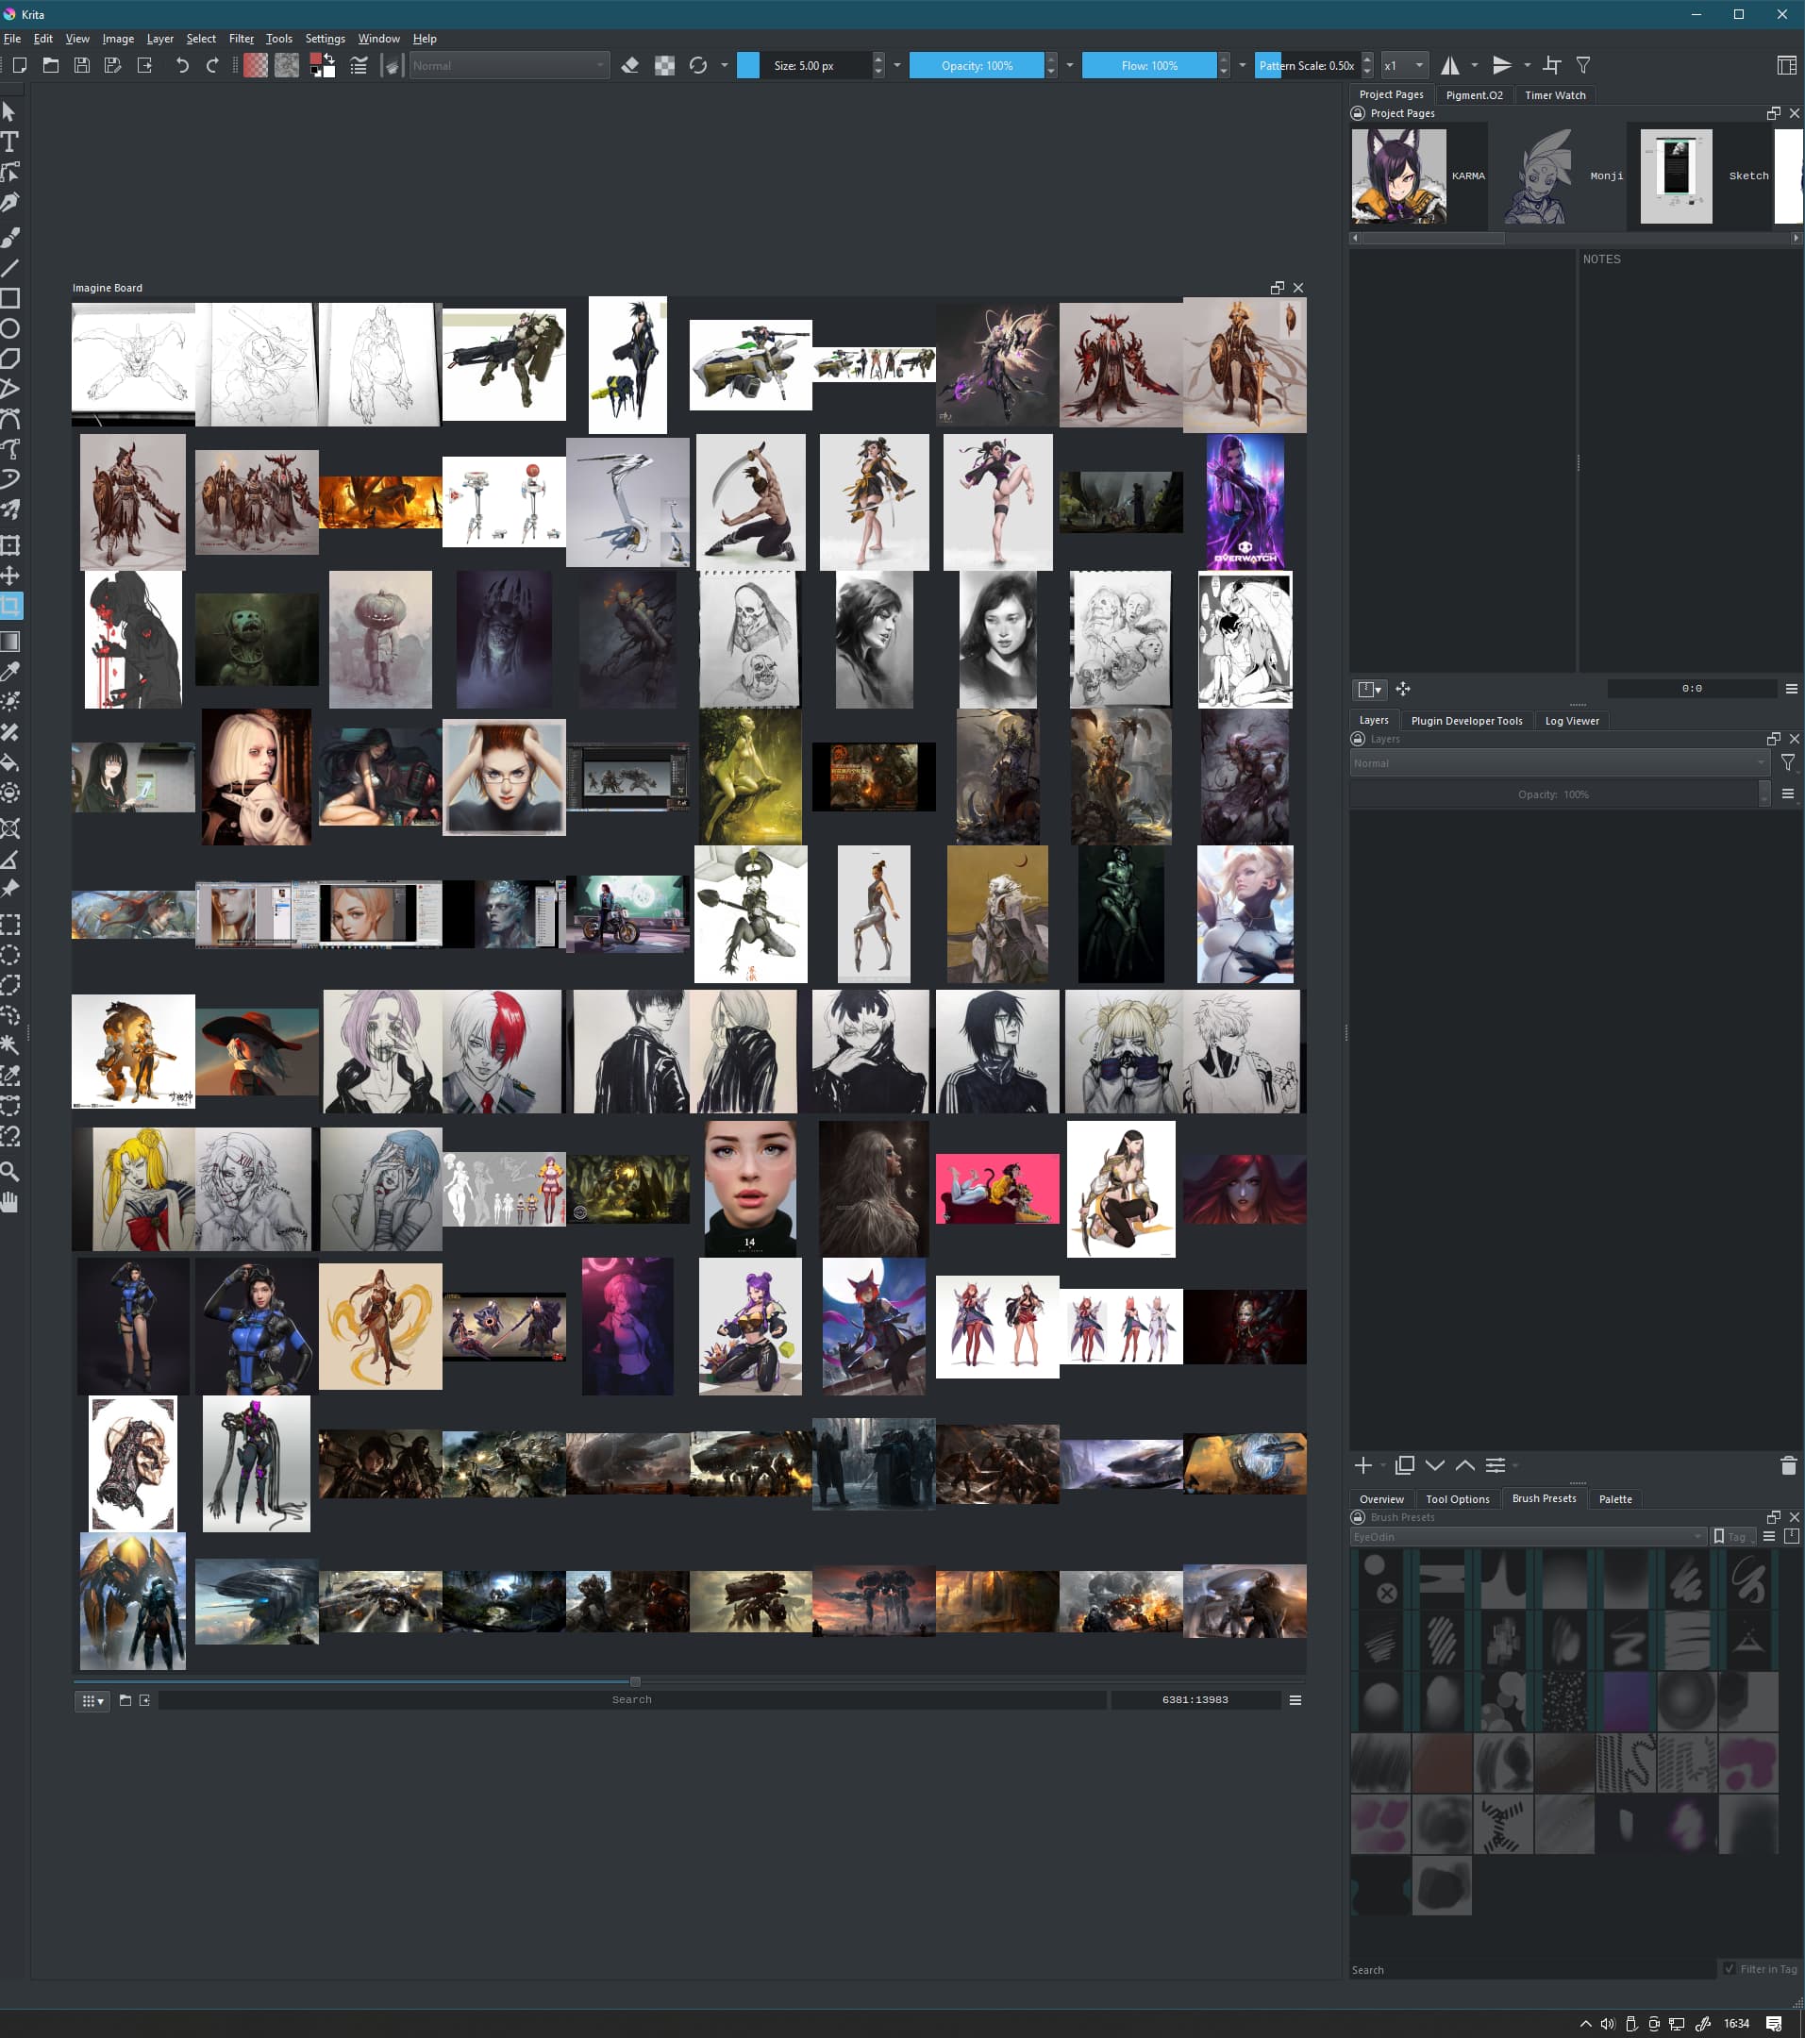Activate the Crop tool in the toolbox

point(10,605)
